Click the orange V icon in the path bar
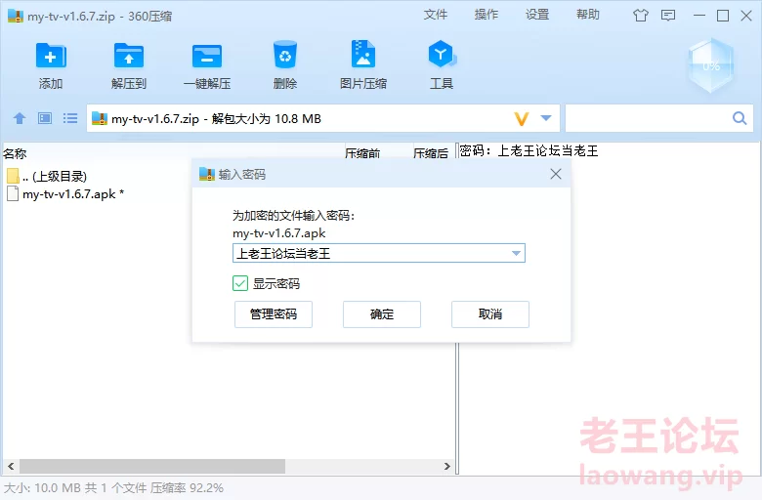 click(521, 118)
